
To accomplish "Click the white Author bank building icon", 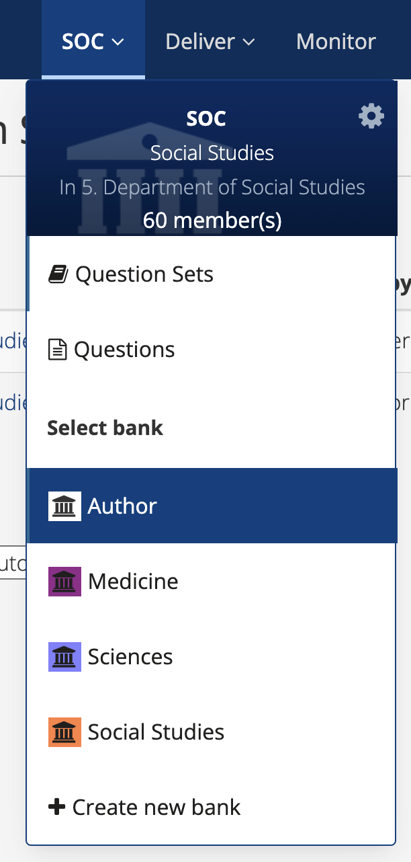I will point(64,506).
